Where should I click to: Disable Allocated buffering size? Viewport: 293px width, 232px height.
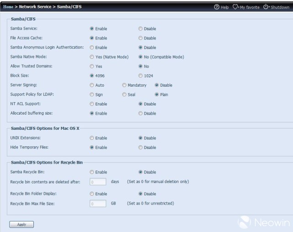tap(141, 113)
